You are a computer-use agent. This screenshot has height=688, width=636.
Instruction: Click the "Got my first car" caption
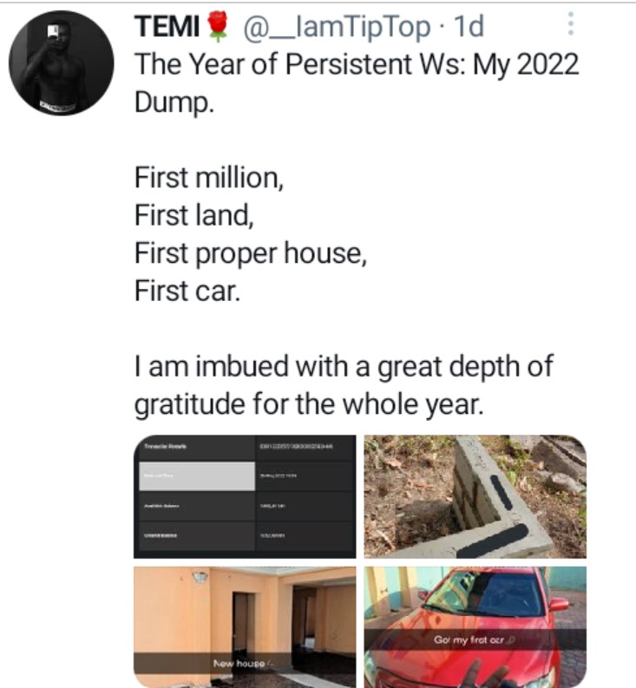pos(475,640)
